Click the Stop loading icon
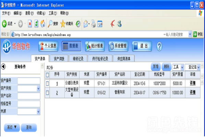 [30, 24]
